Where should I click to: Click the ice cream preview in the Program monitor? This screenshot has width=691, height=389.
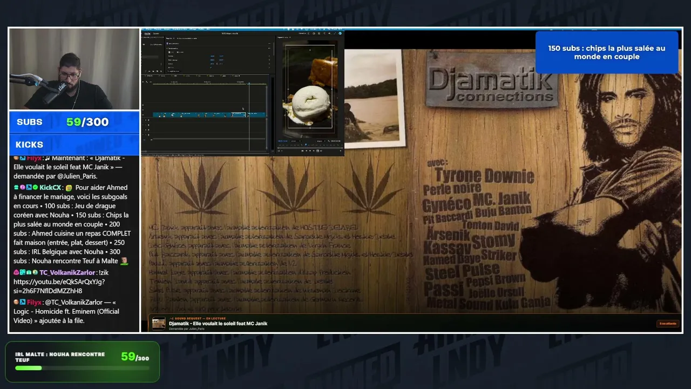[x=310, y=86]
